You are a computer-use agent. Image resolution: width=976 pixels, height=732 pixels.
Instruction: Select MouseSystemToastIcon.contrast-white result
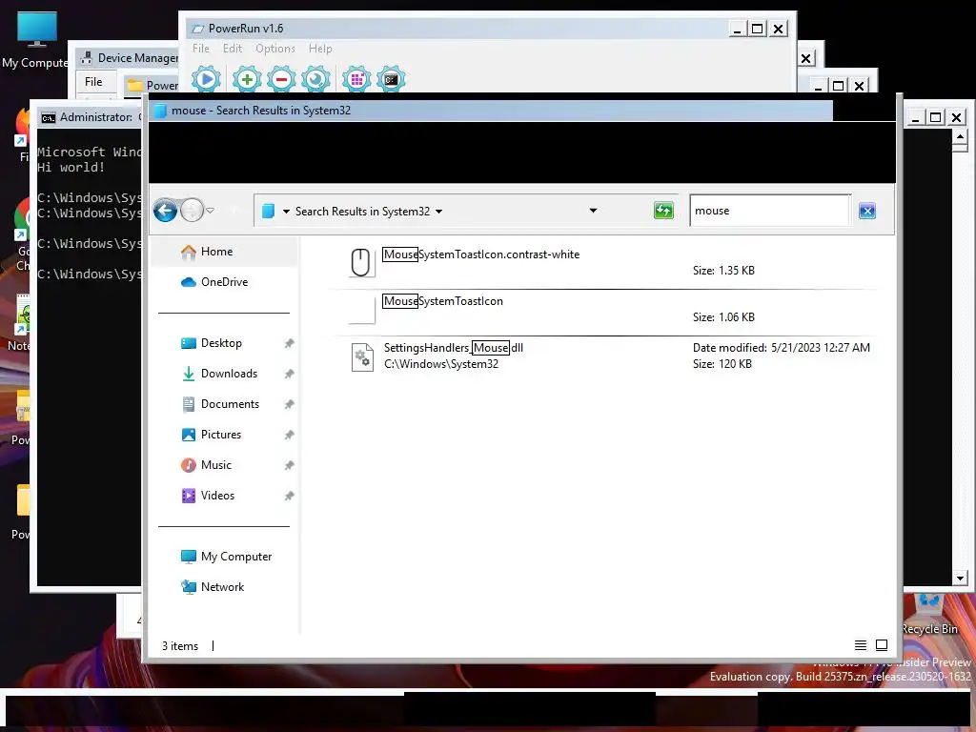pyautogui.click(x=603, y=262)
